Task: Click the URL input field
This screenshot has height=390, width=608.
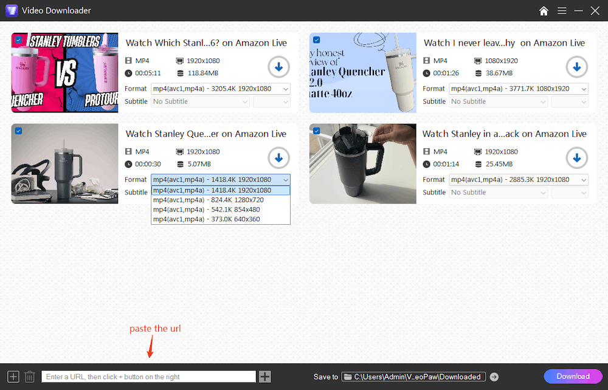Action: [x=148, y=377]
